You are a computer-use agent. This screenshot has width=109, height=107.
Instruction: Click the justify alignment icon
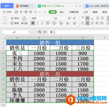click(97, 23)
